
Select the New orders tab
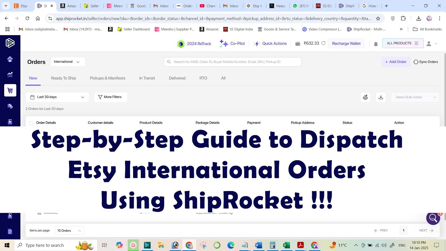tap(33, 78)
